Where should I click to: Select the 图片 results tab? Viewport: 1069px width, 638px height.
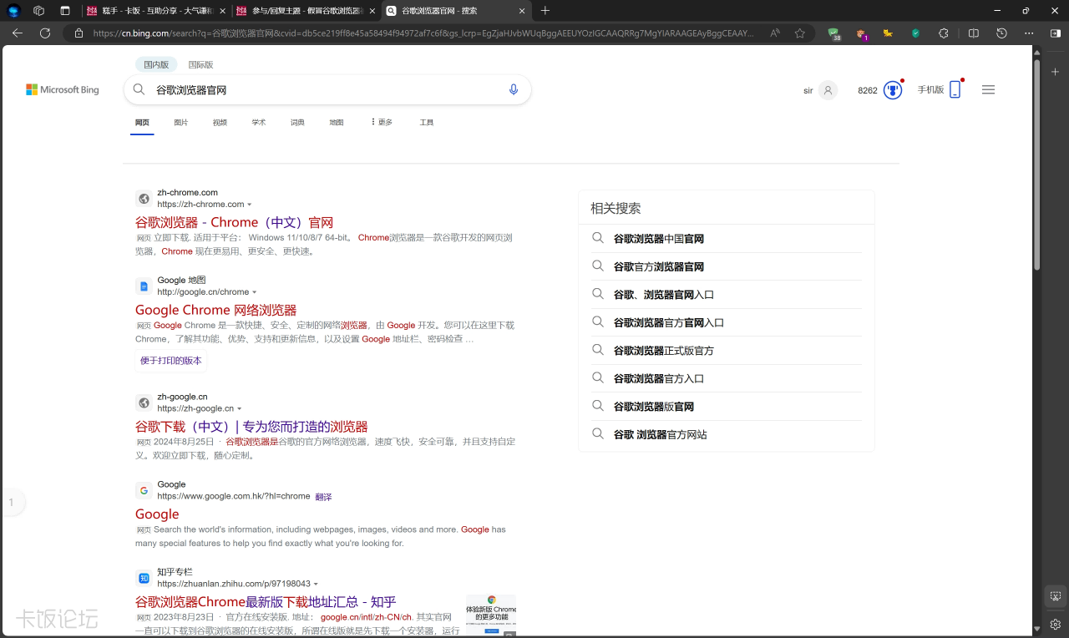tap(181, 122)
